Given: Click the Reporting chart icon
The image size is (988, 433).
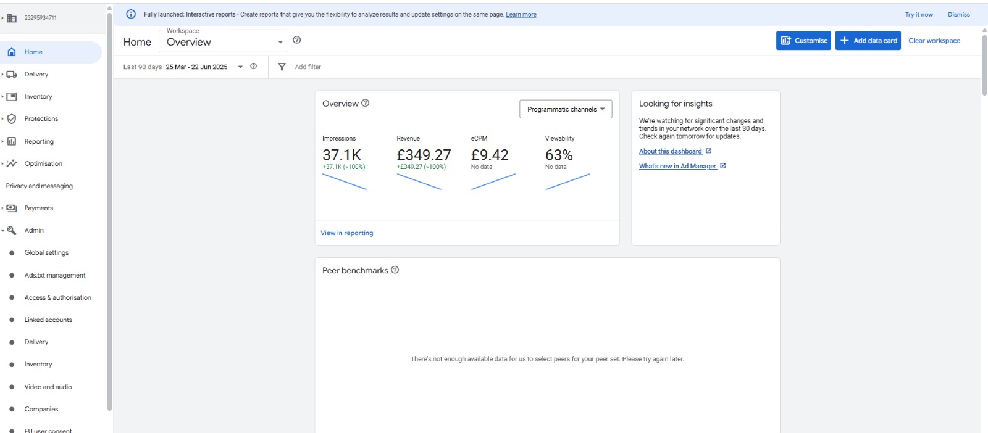Looking at the screenshot, I should pos(12,141).
